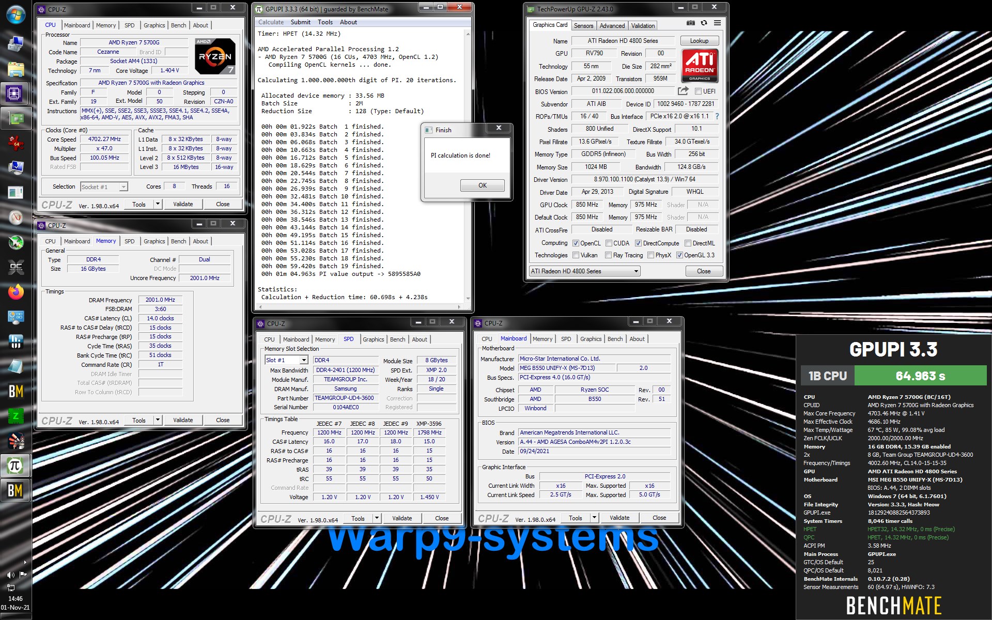This screenshot has height=620, width=992.
Task: Open the Submit menu in GPUPI
Action: 300,22
